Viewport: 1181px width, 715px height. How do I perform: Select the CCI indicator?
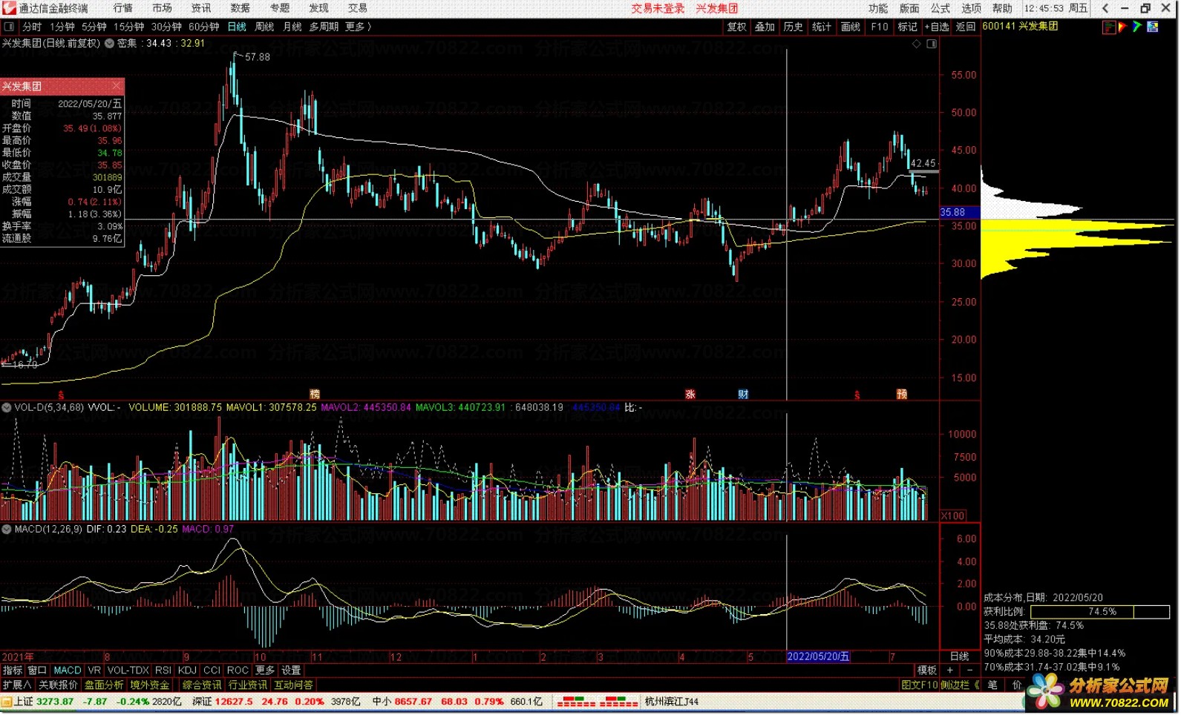click(212, 670)
